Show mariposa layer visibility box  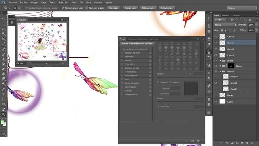coord(216,77)
